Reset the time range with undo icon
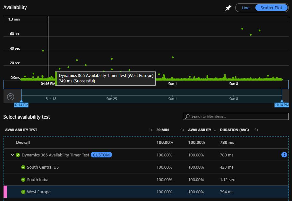 click(x=11, y=97)
